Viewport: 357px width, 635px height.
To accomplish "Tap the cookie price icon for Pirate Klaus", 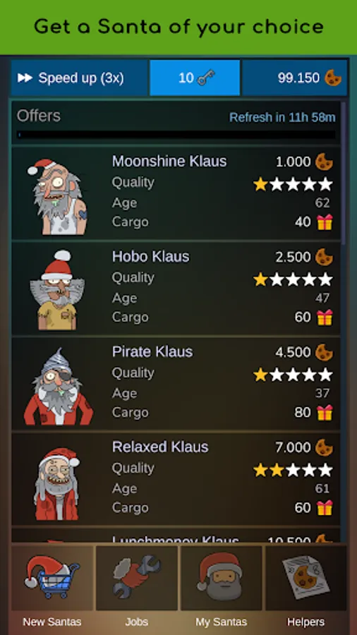I will pyautogui.click(x=325, y=352).
